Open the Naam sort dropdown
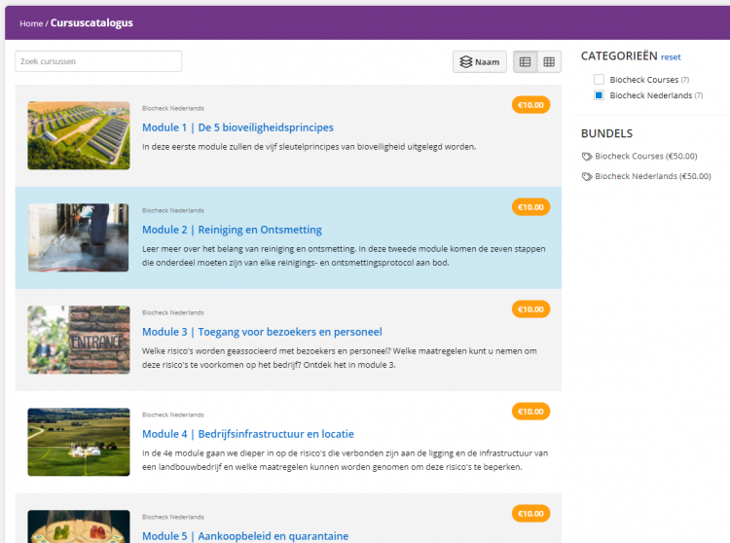Viewport: 730px width, 543px height. [x=480, y=62]
